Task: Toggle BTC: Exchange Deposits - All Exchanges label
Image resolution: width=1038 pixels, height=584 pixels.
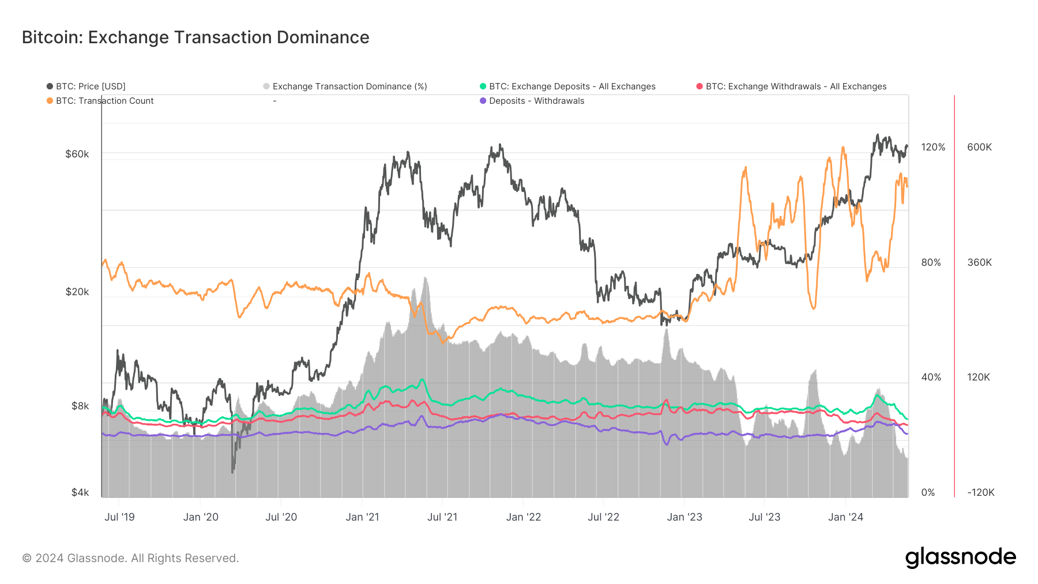Action: click(572, 86)
